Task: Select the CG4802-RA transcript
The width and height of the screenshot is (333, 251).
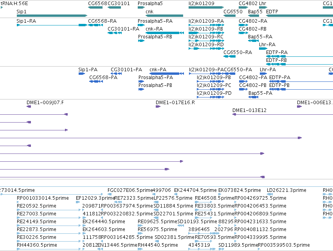Action: pyautogui.click(x=243, y=25)
